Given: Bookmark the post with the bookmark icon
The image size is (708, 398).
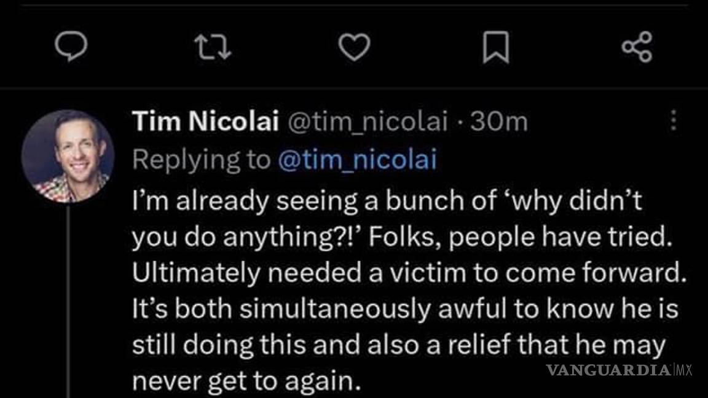Looking at the screenshot, I should click(495, 48).
